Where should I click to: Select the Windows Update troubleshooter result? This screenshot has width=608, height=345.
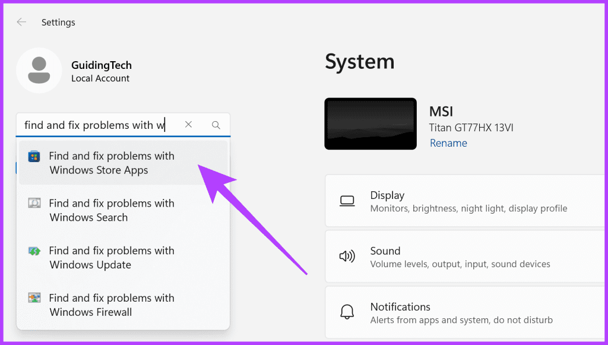(x=123, y=257)
